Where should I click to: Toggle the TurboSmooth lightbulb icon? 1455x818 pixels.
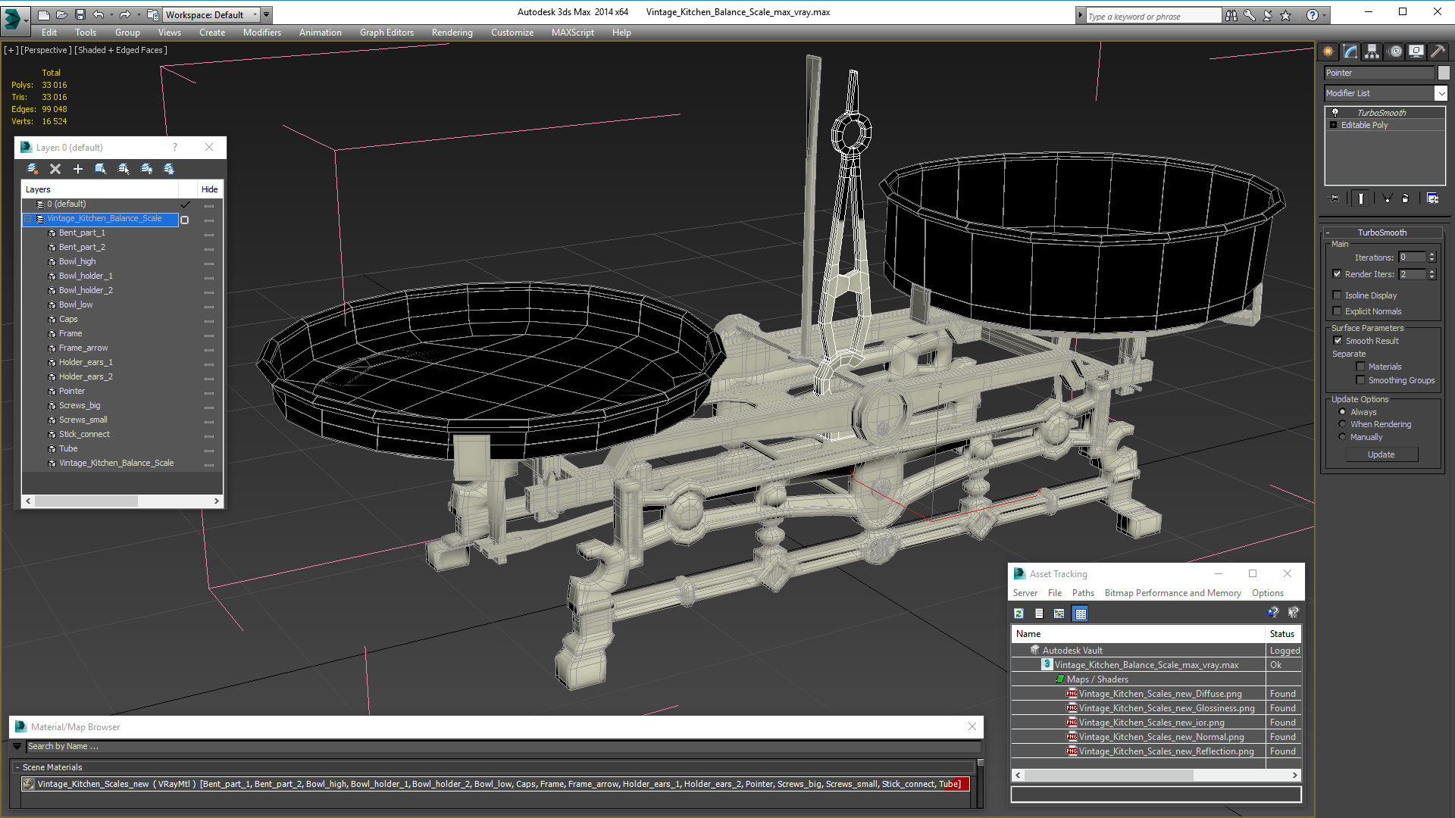click(1335, 112)
